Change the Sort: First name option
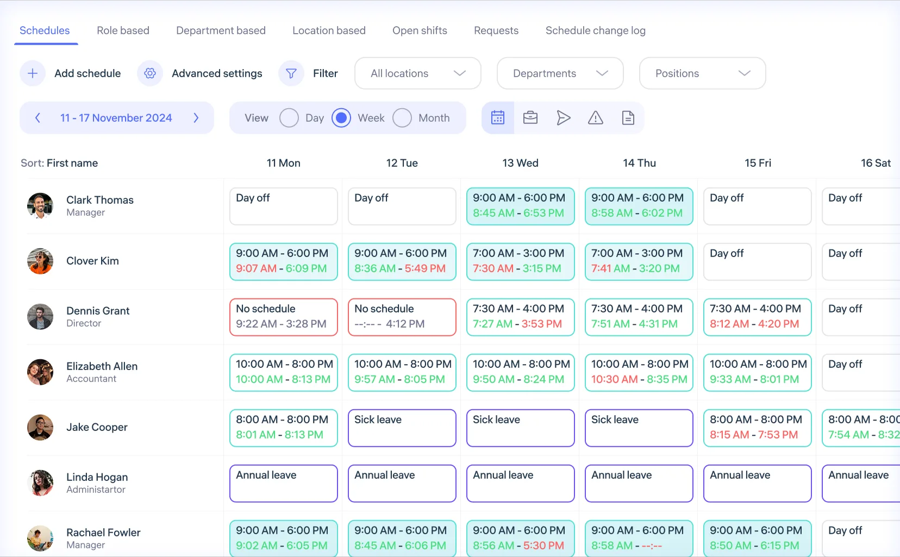900x557 pixels. coord(59,163)
